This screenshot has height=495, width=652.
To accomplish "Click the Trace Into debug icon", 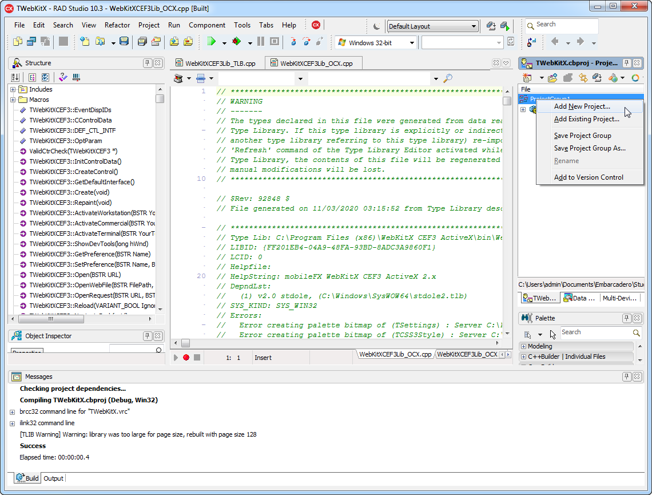I will click(293, 42).
